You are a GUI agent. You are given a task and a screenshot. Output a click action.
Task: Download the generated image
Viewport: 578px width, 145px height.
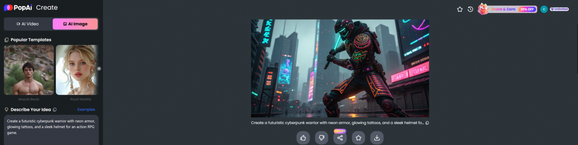click(377, 138)
